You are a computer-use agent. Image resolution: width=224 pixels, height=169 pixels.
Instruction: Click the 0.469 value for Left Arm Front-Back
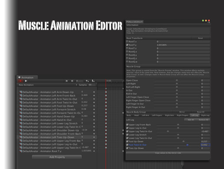pos(85,95)
